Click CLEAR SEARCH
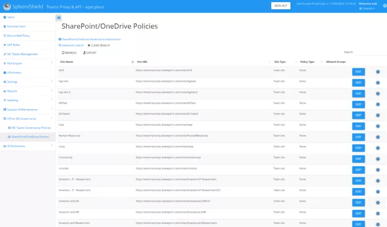 (99, 45)
